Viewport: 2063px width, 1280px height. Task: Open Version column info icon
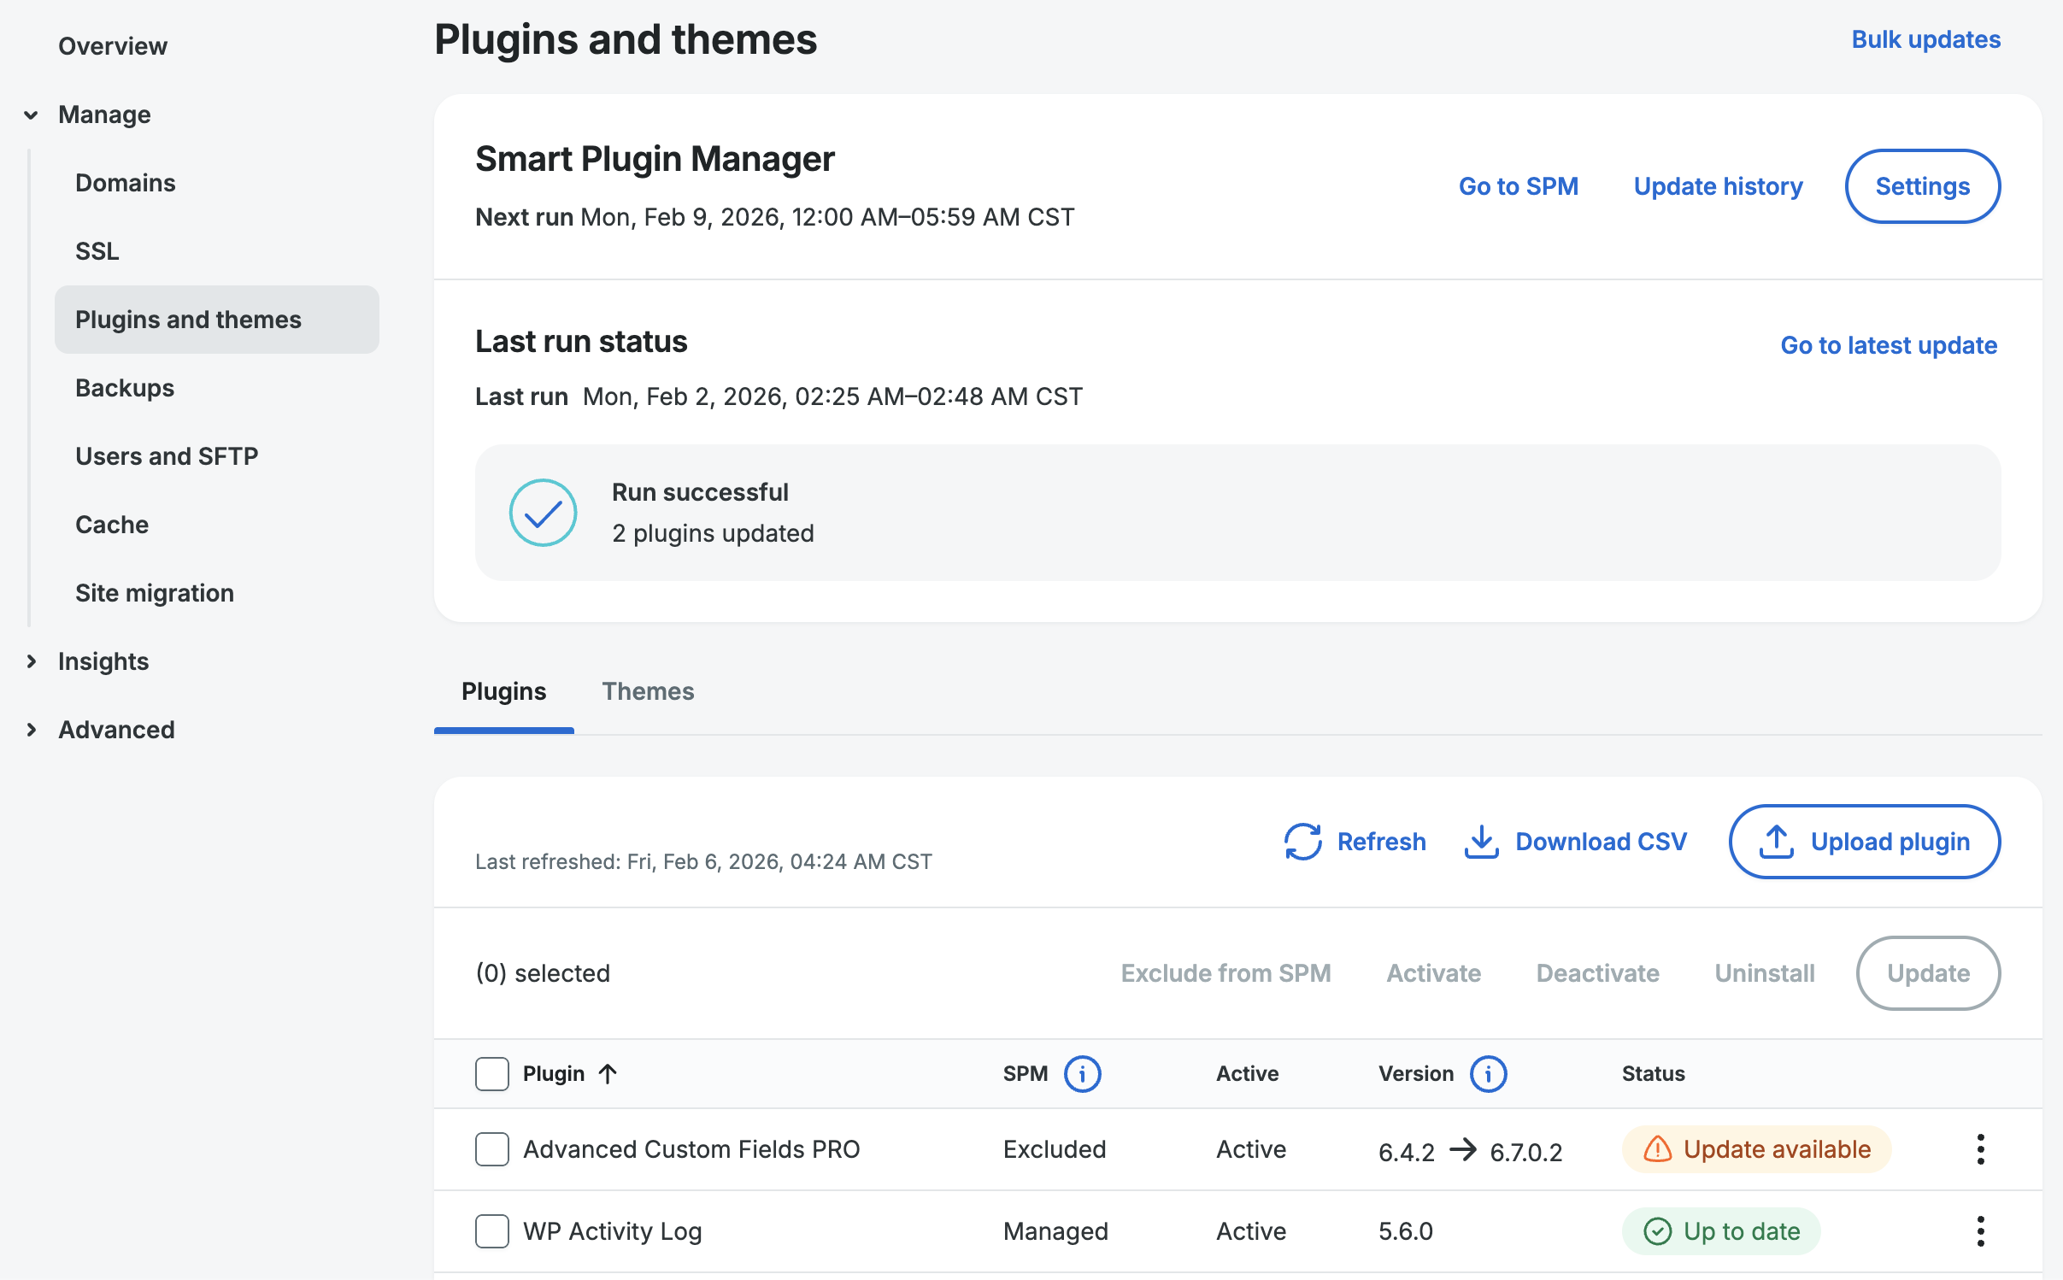tap(1488, 1074)
